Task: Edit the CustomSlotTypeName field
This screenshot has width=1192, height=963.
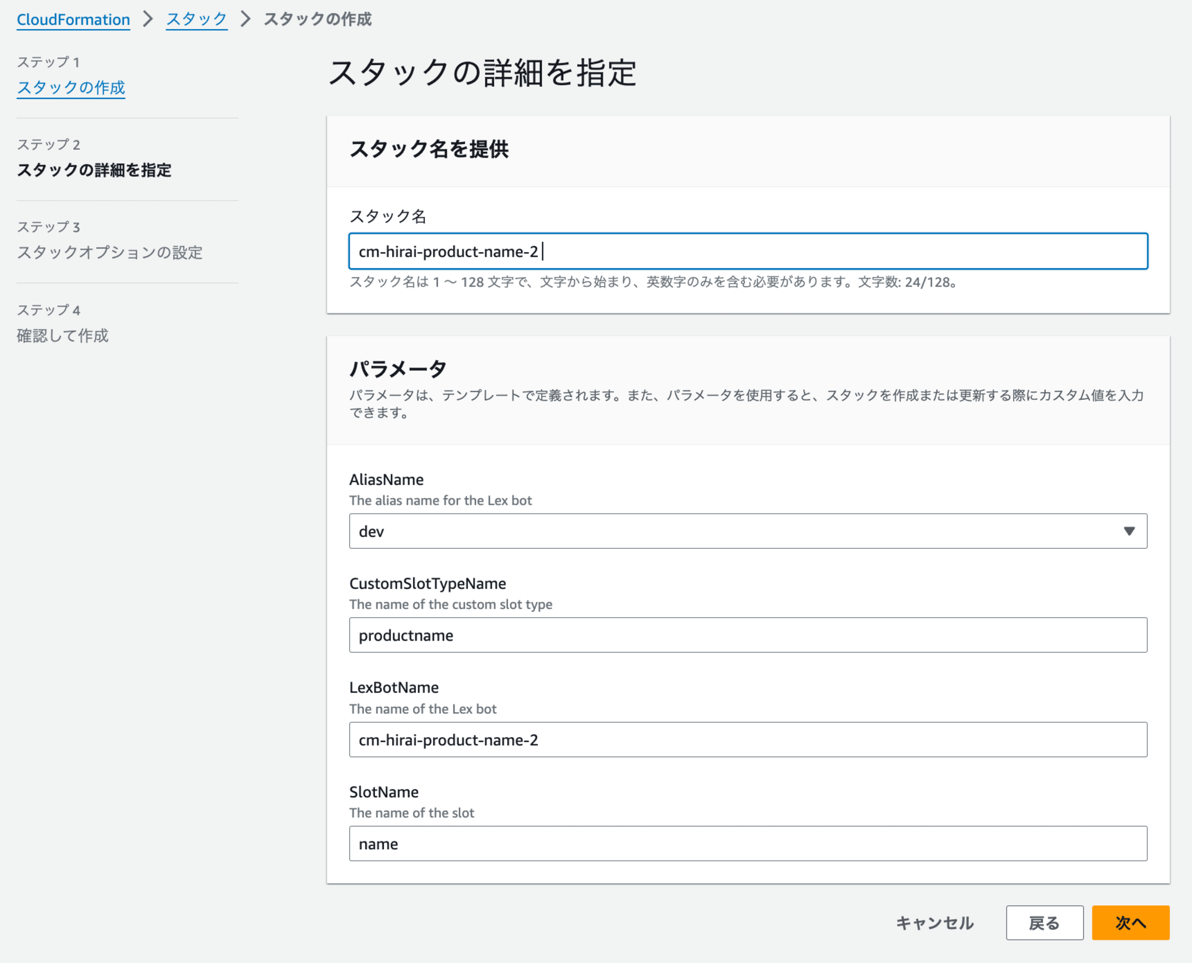Action: [x=748, y=635]
